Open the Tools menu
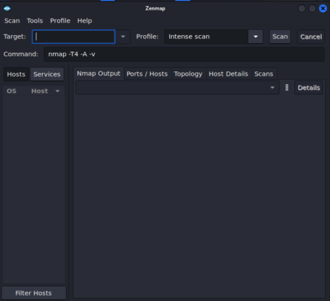Screen dimensions: 330x301 35,21
